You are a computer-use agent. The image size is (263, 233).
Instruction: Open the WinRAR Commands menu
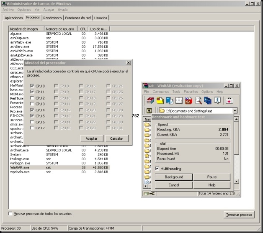[x=161, y=92]
